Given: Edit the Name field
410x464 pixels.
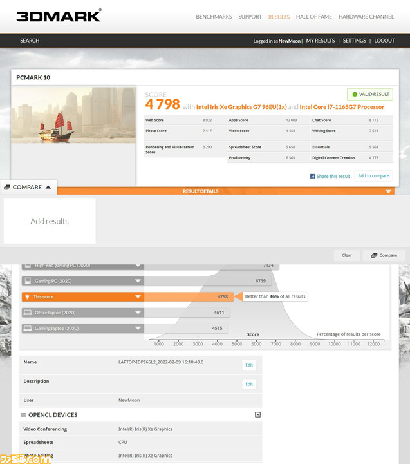Looking at the screenshot, I should 249,365.
